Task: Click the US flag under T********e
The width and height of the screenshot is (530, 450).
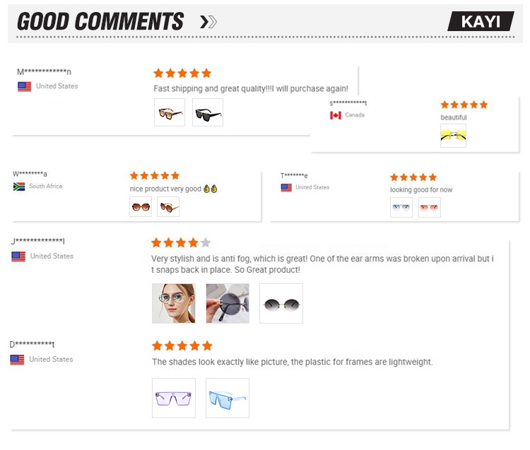Action: (286, 187)
